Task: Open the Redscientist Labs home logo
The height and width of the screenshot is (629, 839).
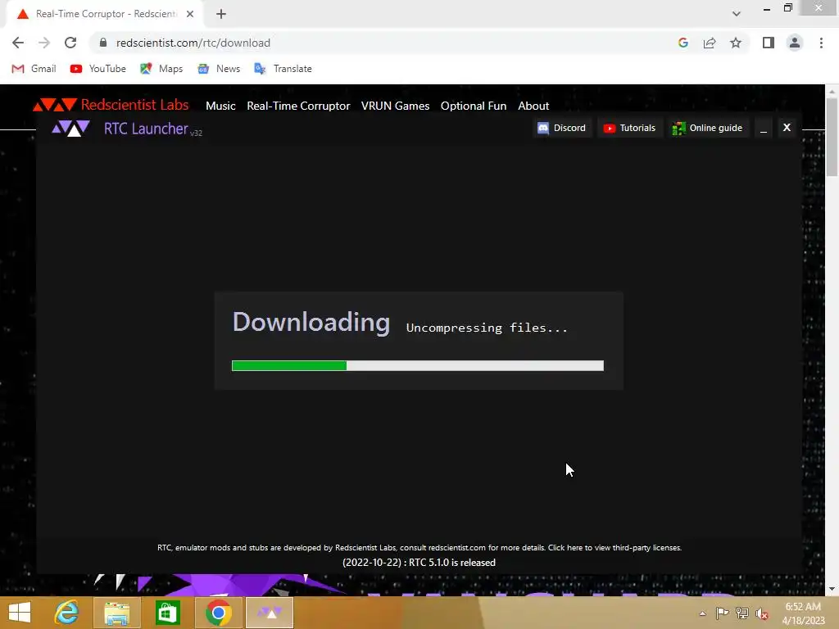Action: pos(111,105)
